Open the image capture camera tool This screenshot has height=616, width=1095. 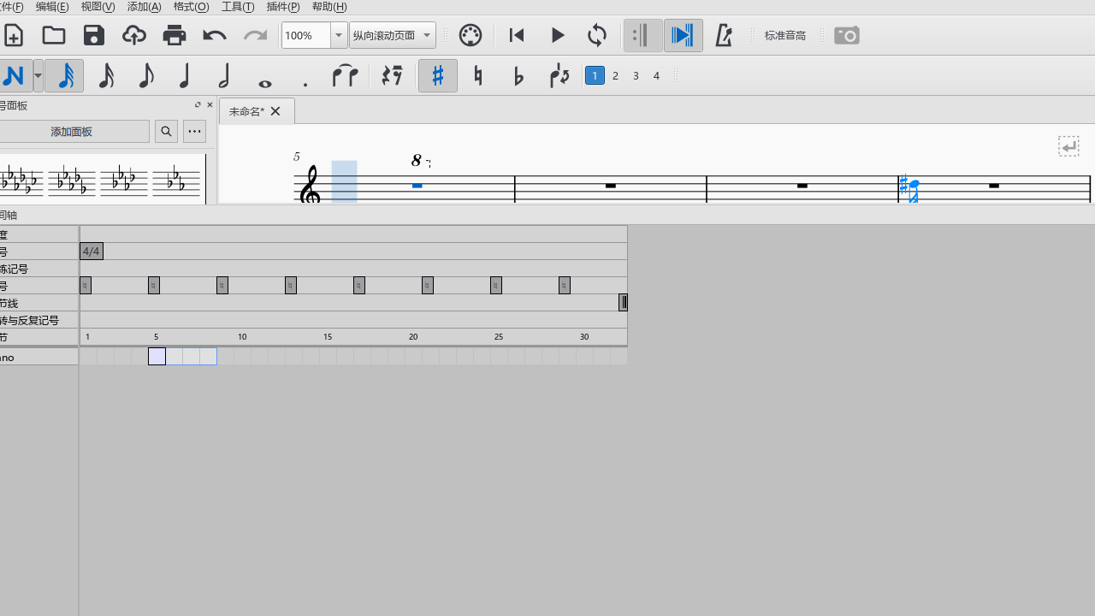point(846,35)
